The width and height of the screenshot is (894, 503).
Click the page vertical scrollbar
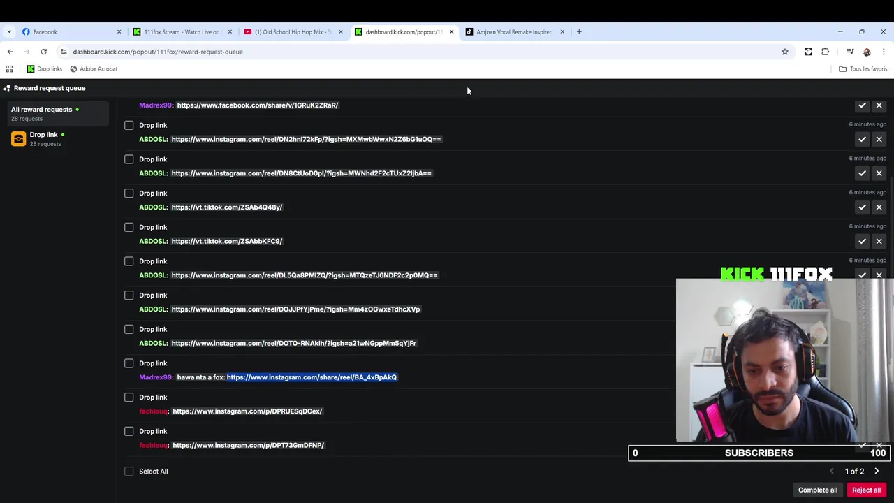click(891, 279)
